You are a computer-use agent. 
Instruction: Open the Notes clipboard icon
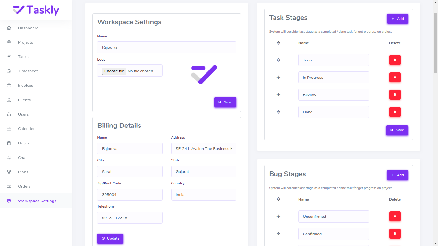tap(9, 143)
